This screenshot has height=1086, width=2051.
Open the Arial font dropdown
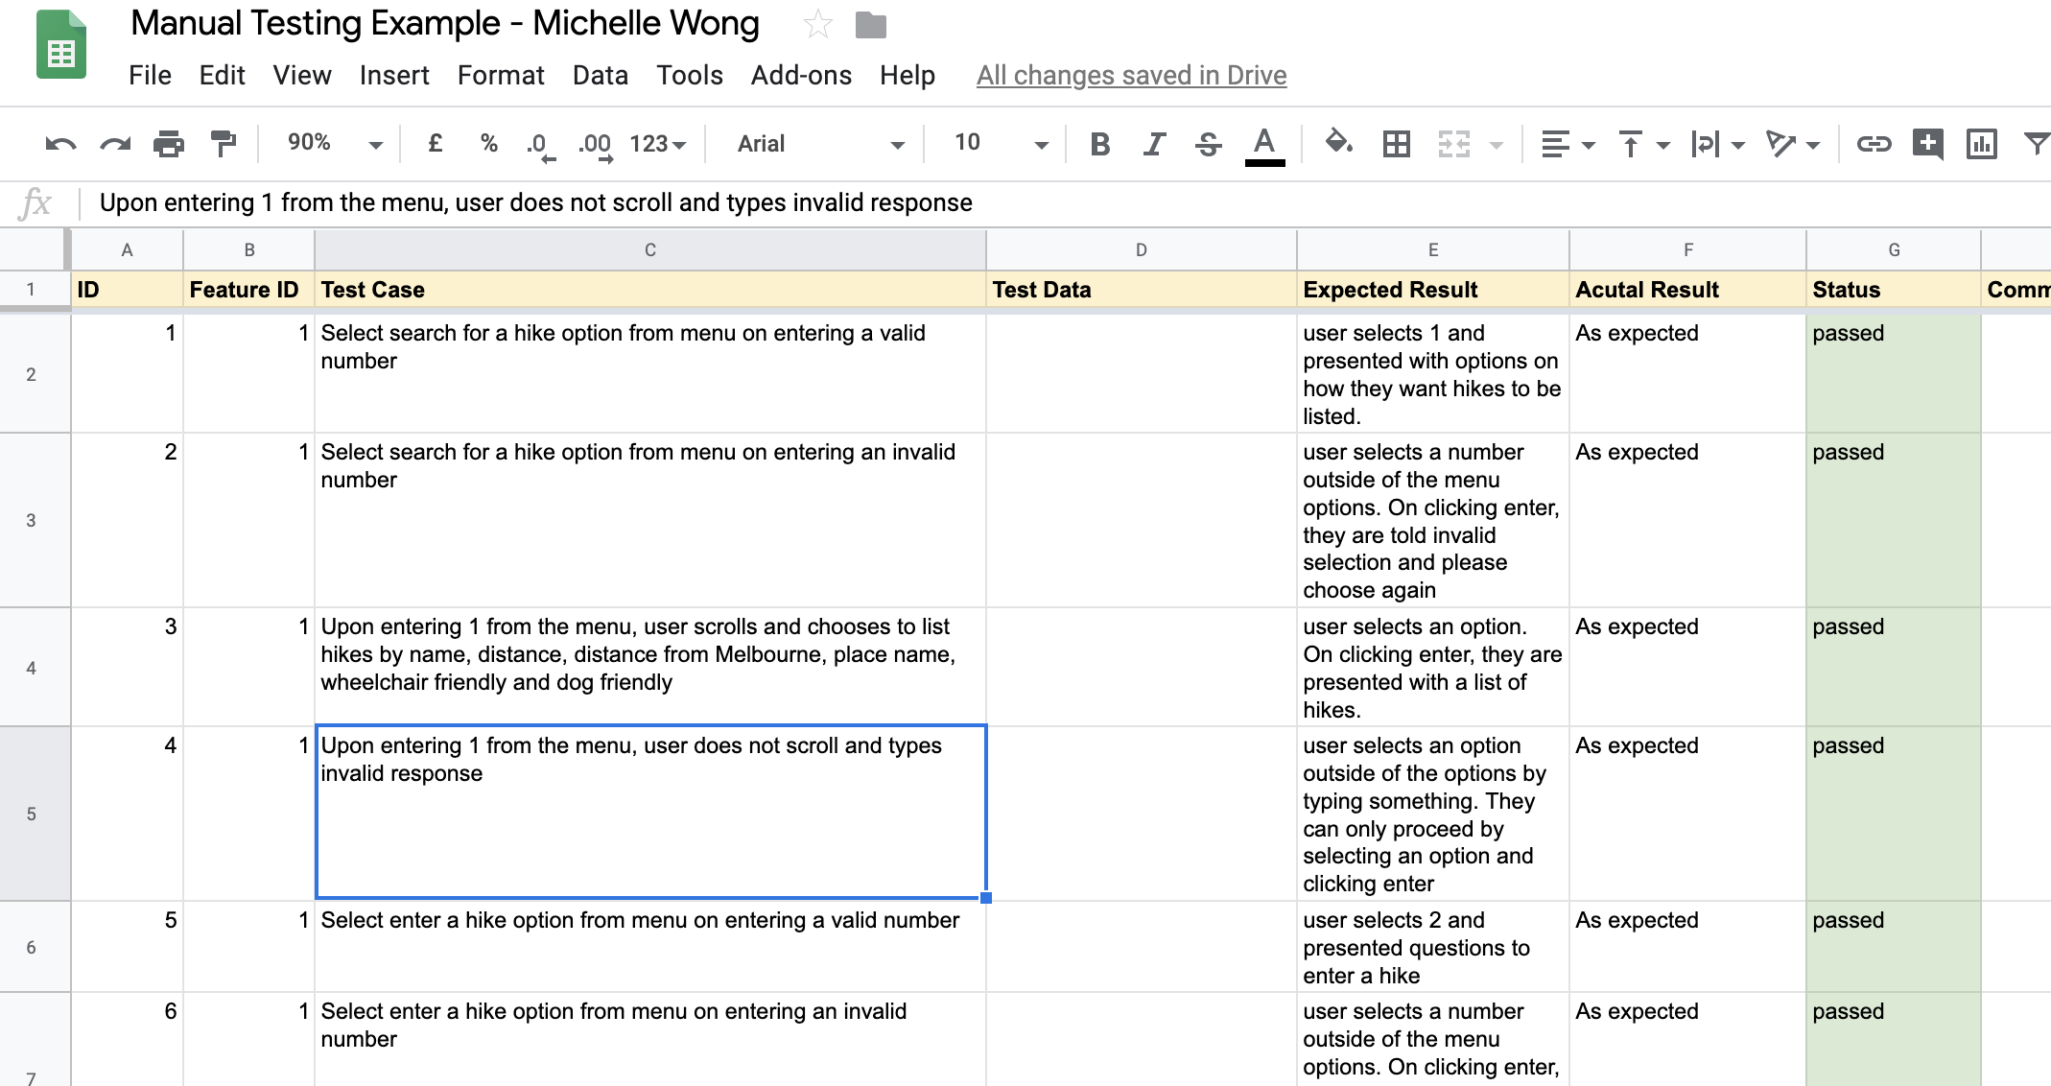point(818,144)
